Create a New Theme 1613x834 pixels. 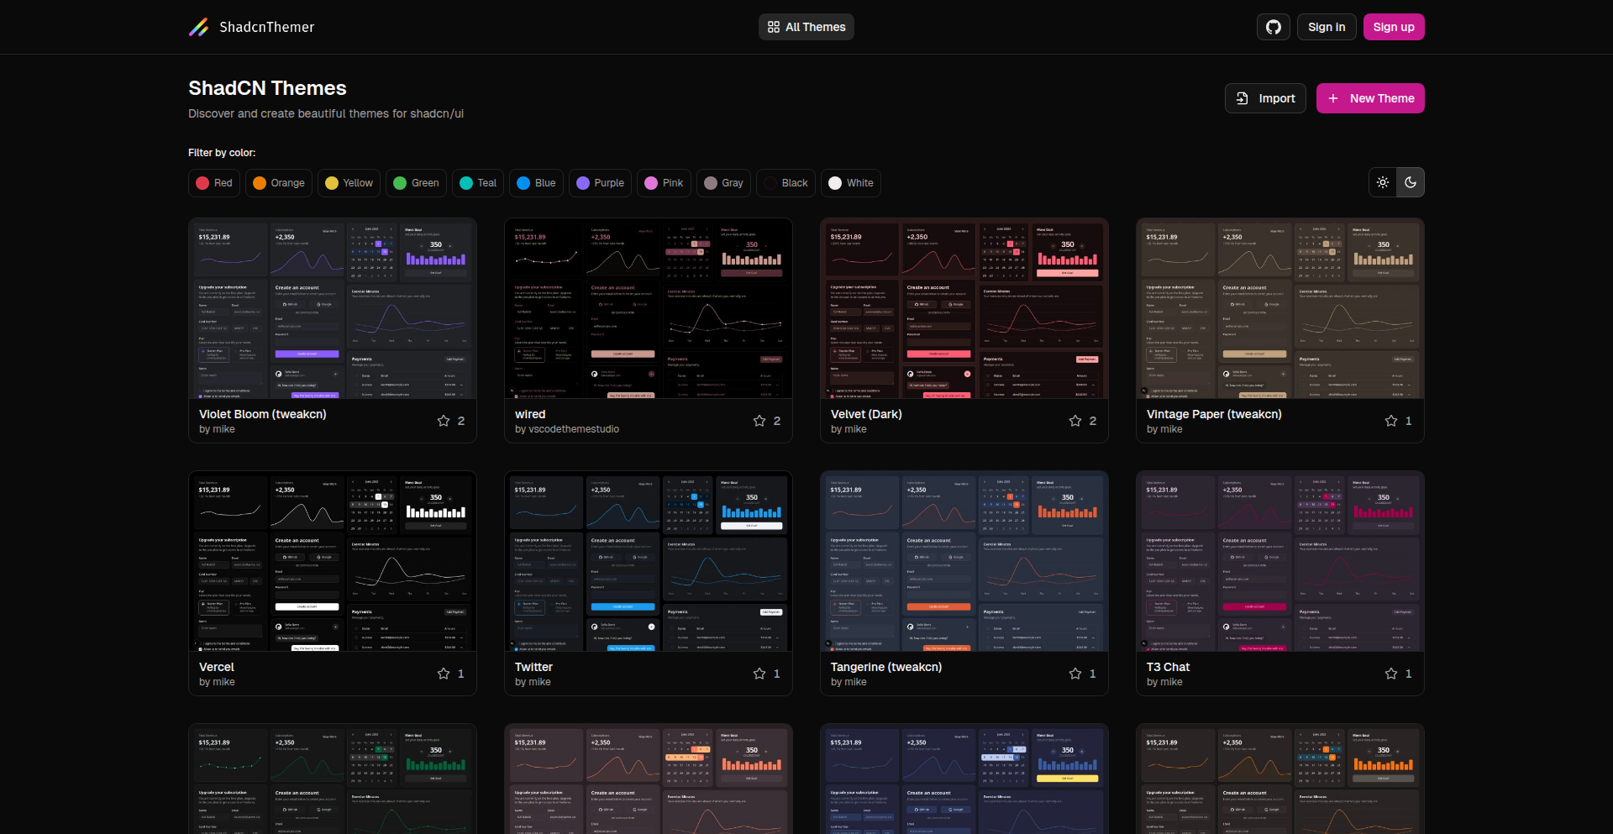tap(1370, 98)
